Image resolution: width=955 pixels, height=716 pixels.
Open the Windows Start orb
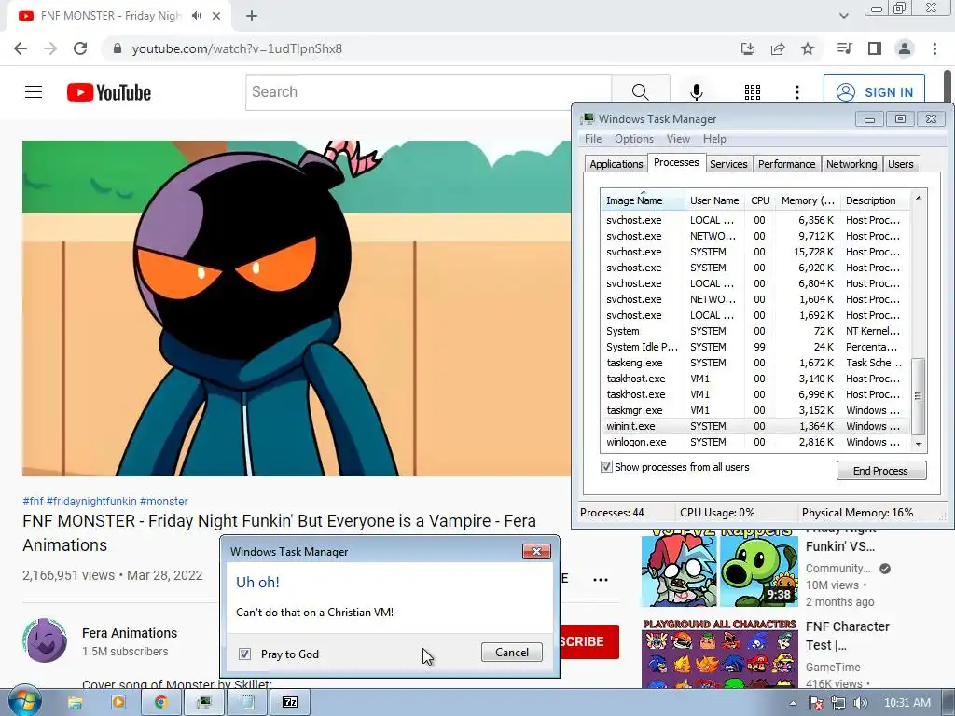25,702
